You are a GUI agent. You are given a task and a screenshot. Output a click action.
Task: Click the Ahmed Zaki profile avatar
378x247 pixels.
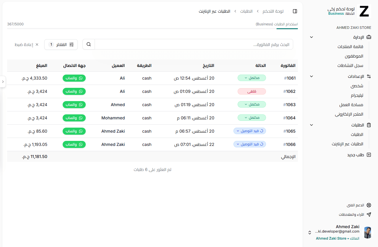coord(368,233)
